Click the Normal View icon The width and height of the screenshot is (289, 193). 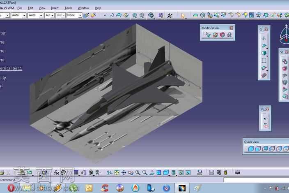click(x=152, y=173)
